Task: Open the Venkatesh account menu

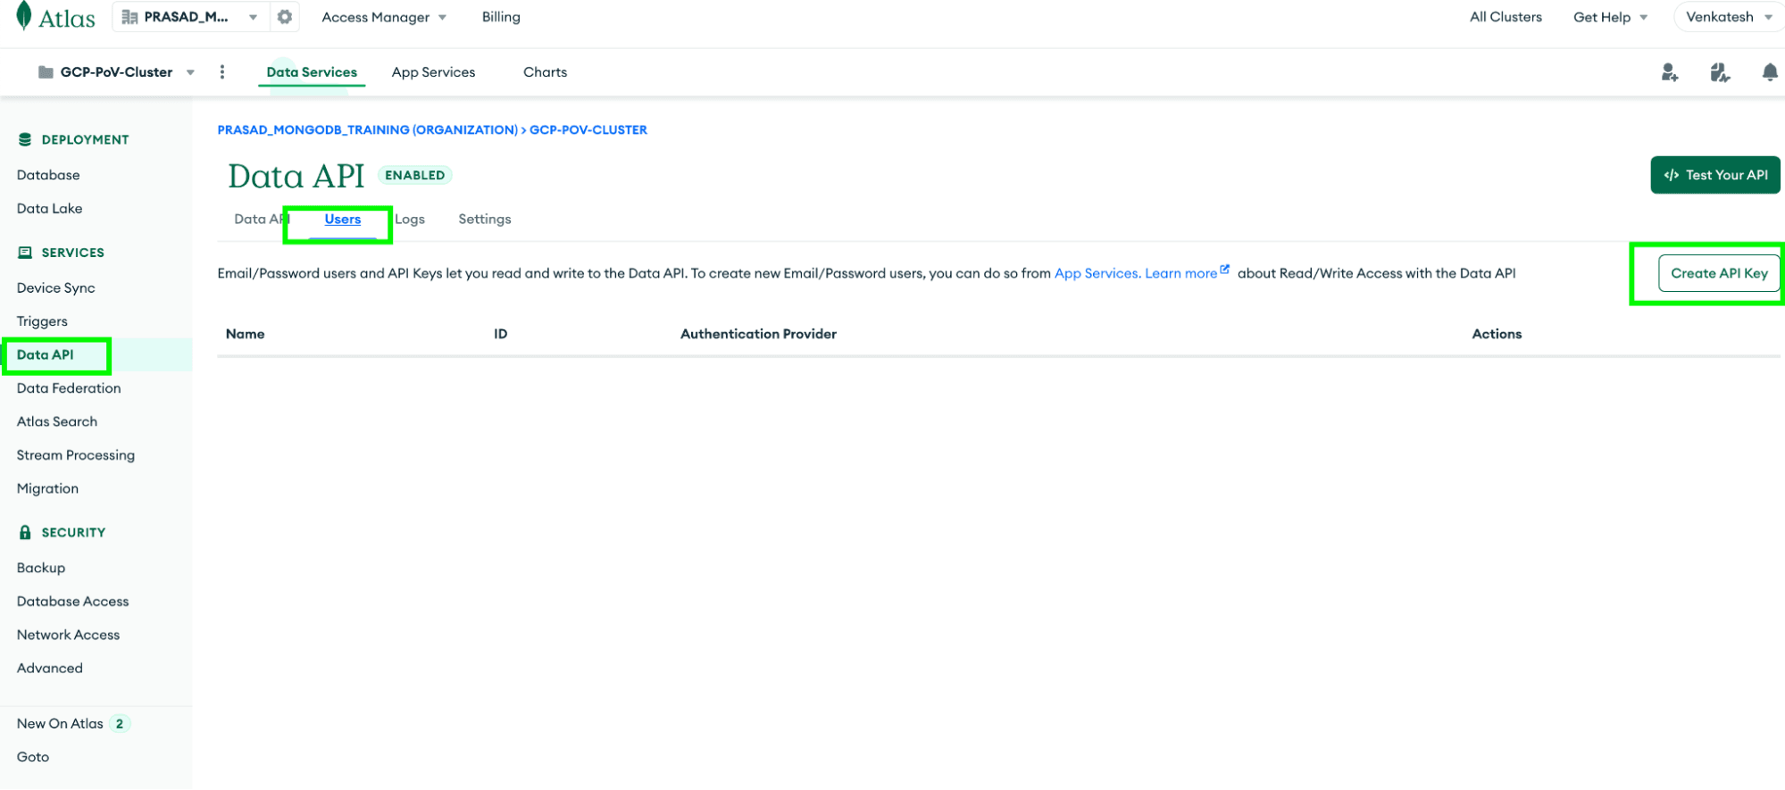Action: [x=1728, y=17]
